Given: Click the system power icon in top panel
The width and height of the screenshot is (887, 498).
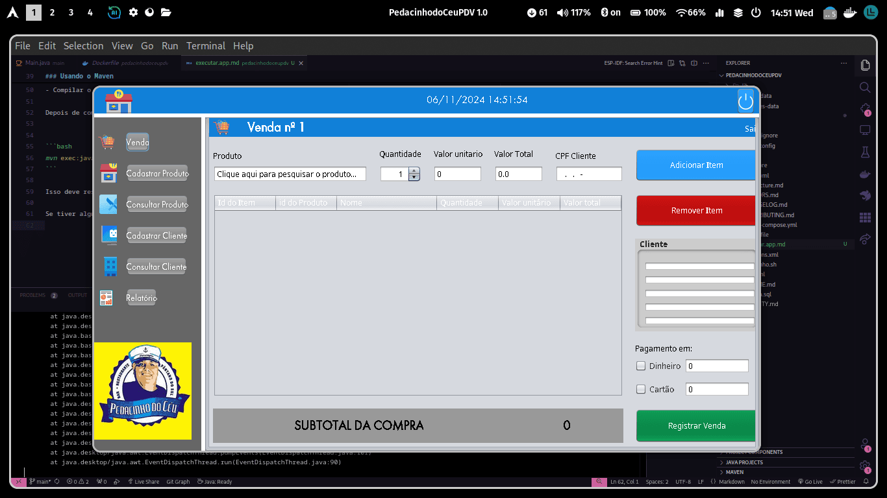Looking at the screenshot, I should [756, 12].
